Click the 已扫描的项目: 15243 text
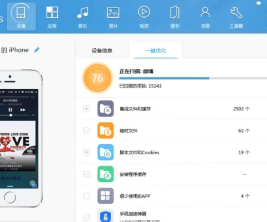The width and height of the screenshot is (267, 222). coord(140,86)
